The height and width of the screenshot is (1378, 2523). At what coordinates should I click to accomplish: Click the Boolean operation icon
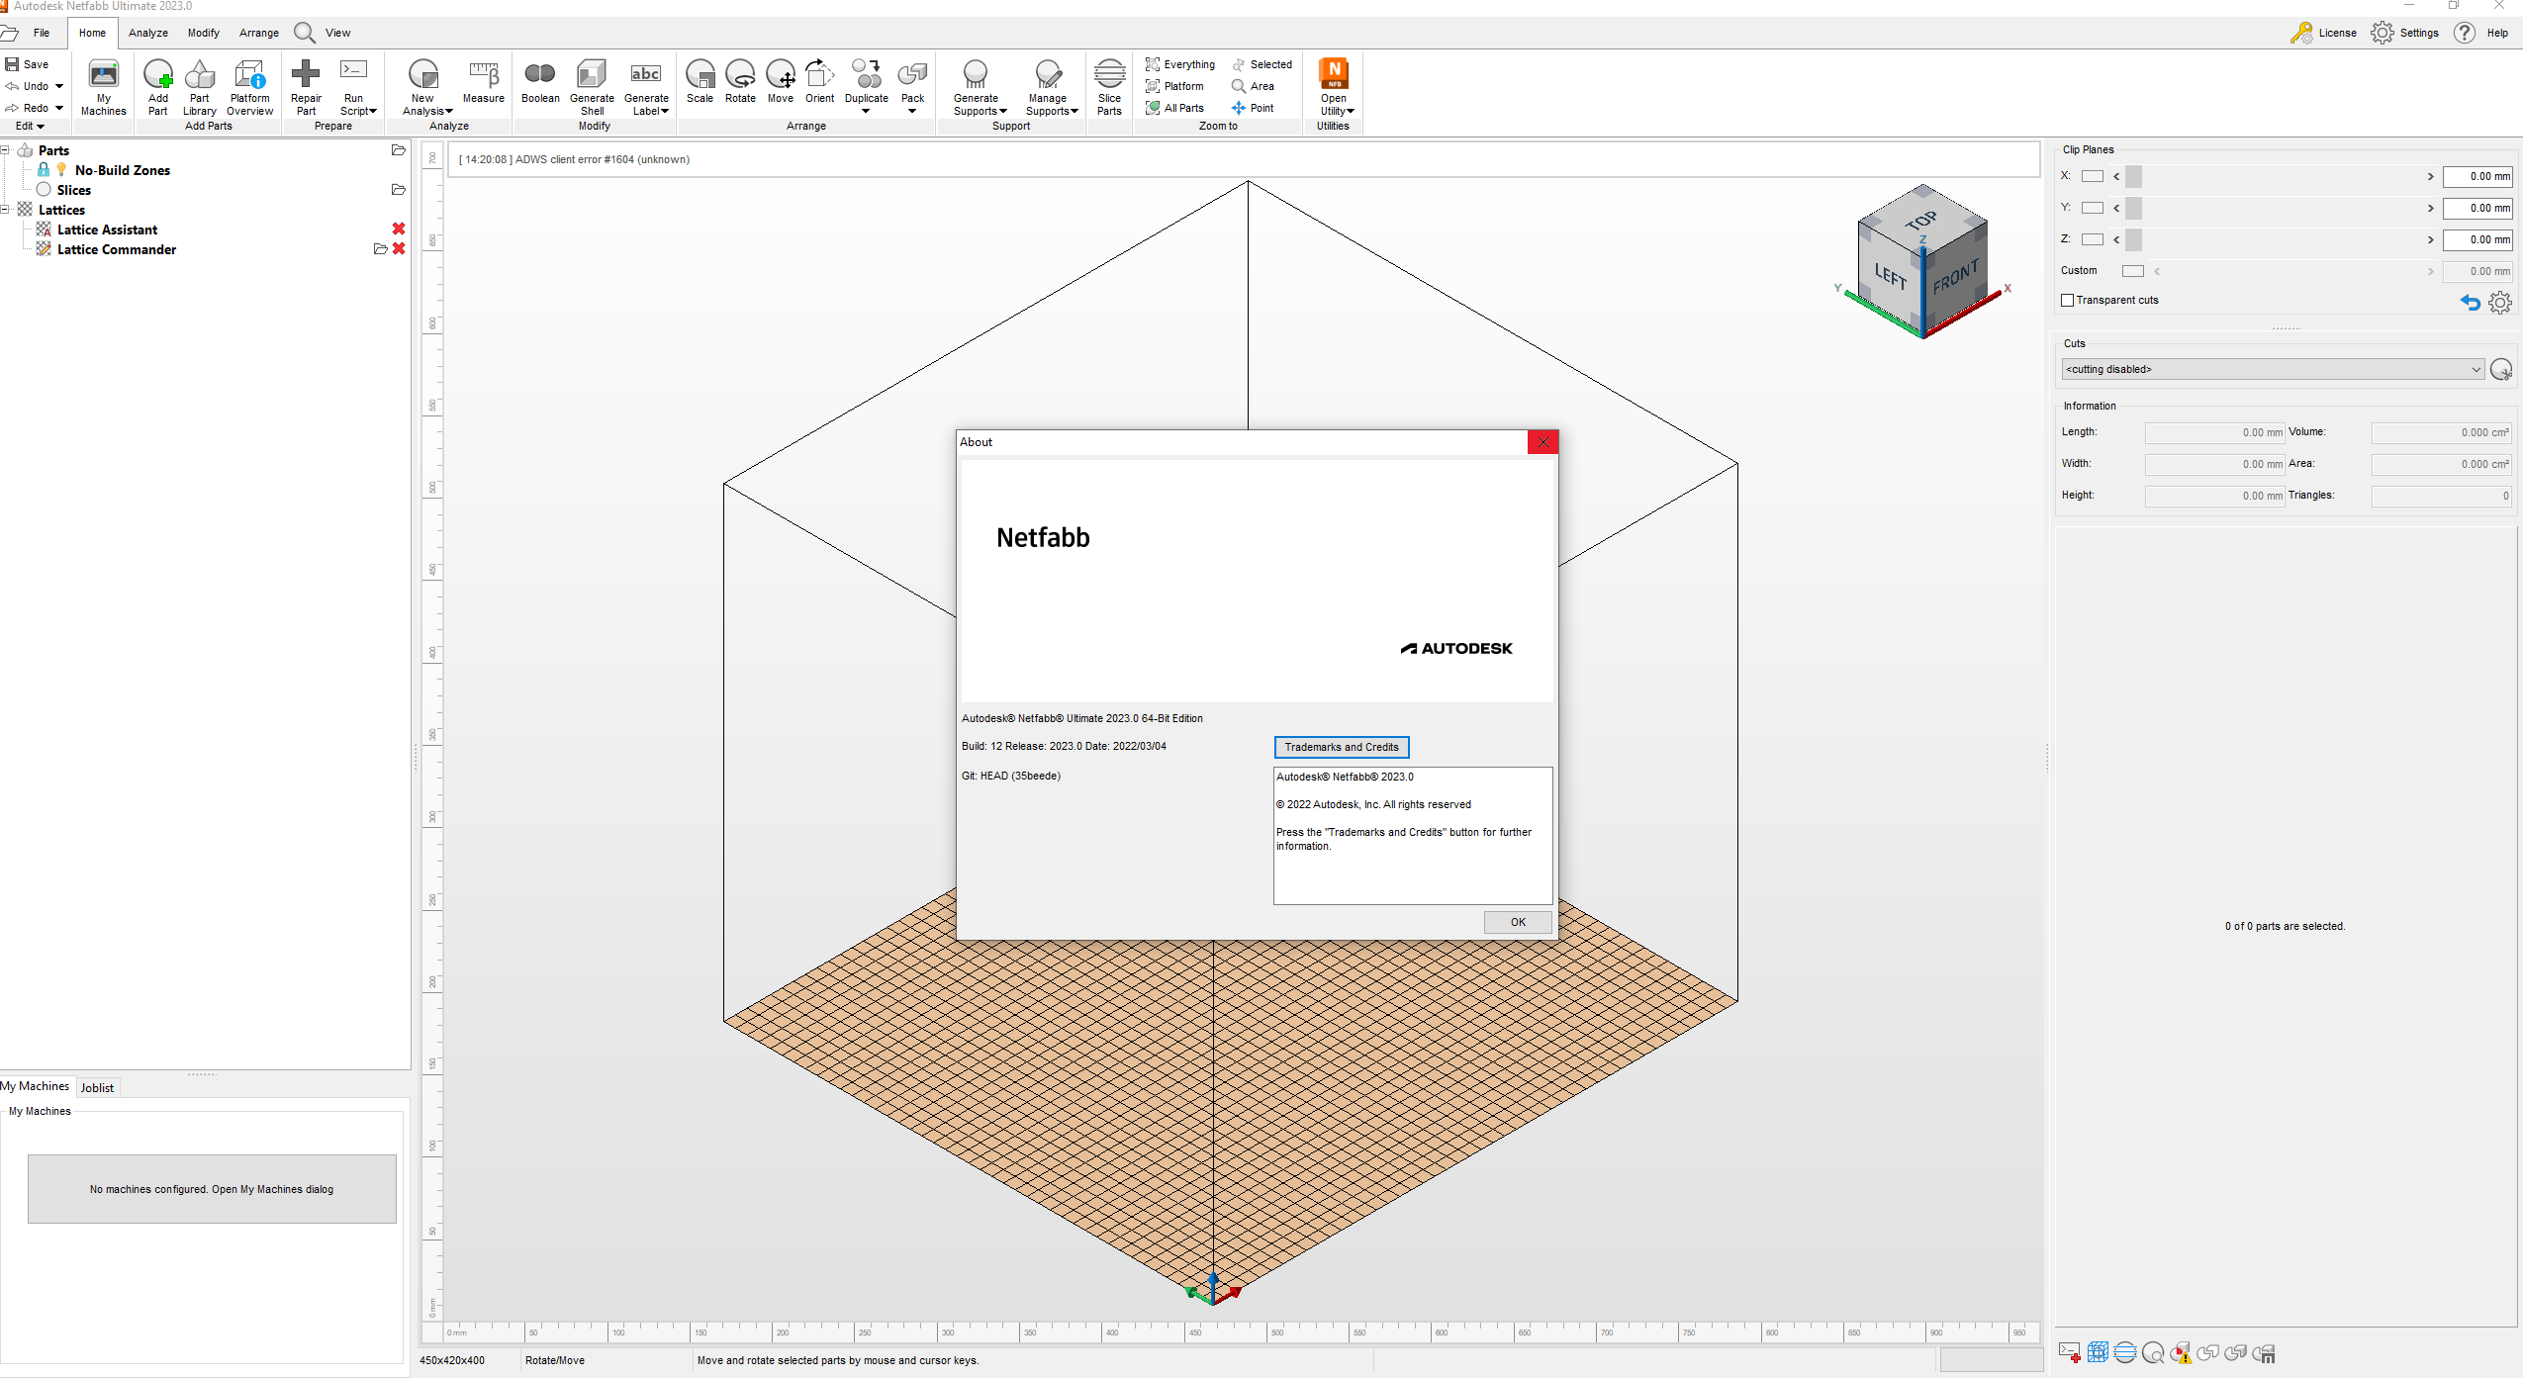point(540,75)
